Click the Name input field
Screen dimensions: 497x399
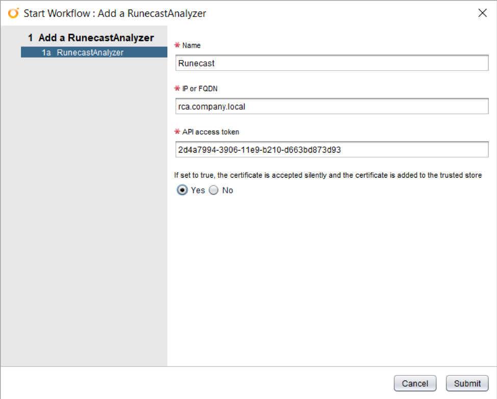pos(332,63)
